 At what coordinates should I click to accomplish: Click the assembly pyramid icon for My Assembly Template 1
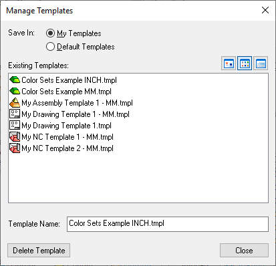coord(15,103)
